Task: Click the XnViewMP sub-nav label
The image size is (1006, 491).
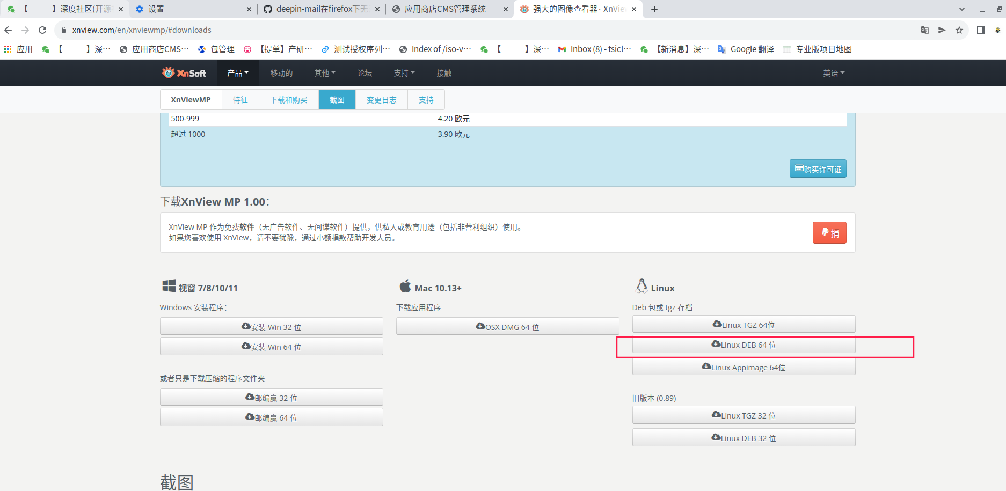Action: pyautogui.click(x=191, y=100)
